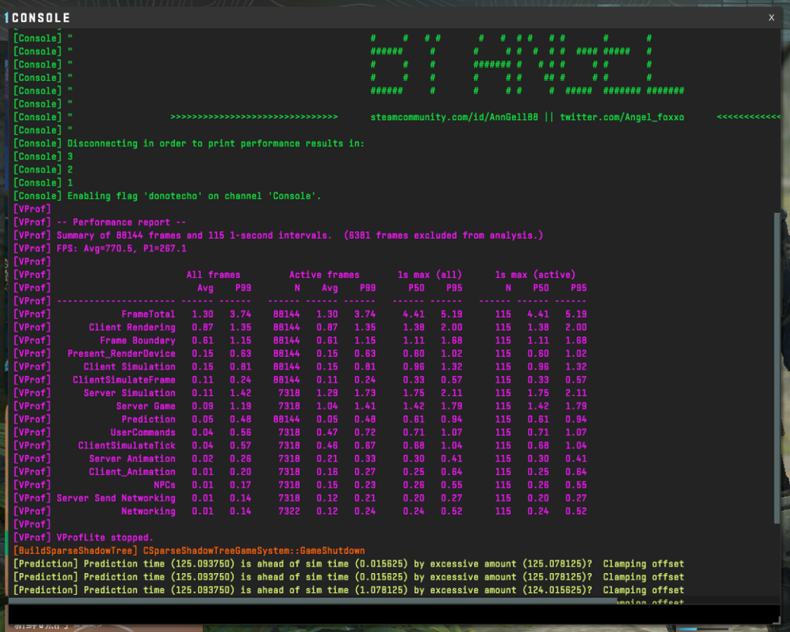Click the CSparseShadowTreeGameSystem::GameShutdown line

[189, 551]
